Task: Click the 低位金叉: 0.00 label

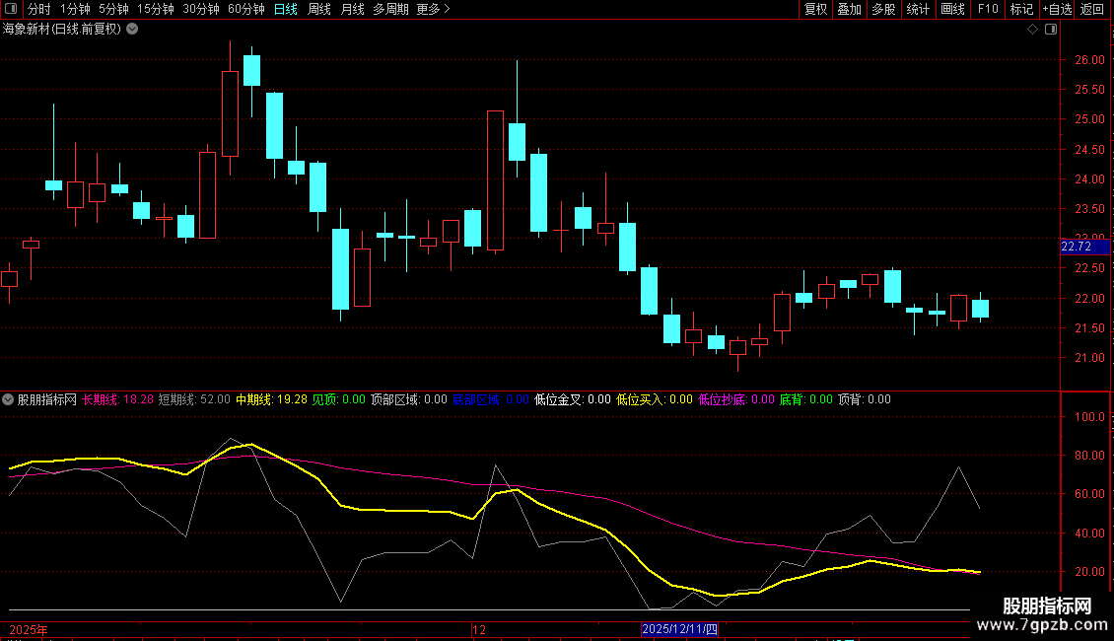Action: click(x=572, y=399)
